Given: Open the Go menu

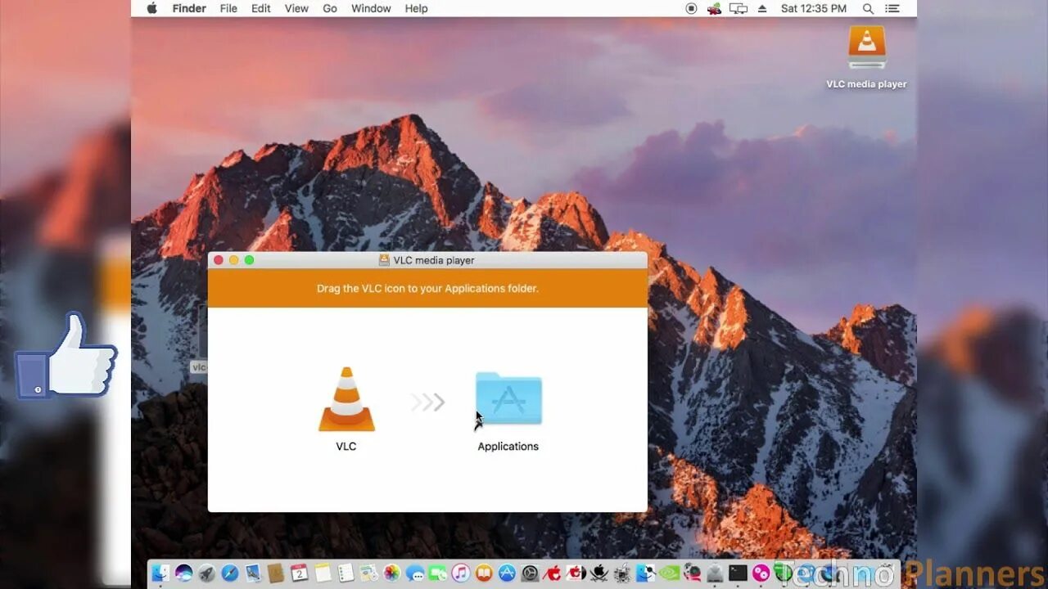Looking at the screenshot, I should coord(330,8).
